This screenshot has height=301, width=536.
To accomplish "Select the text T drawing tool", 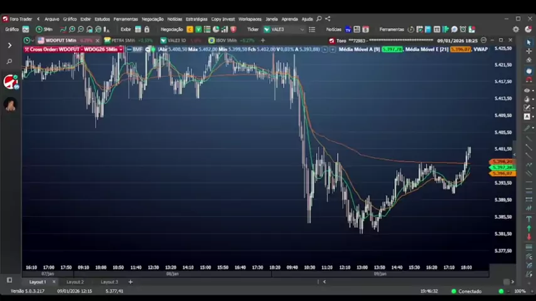I will [528, 219].
